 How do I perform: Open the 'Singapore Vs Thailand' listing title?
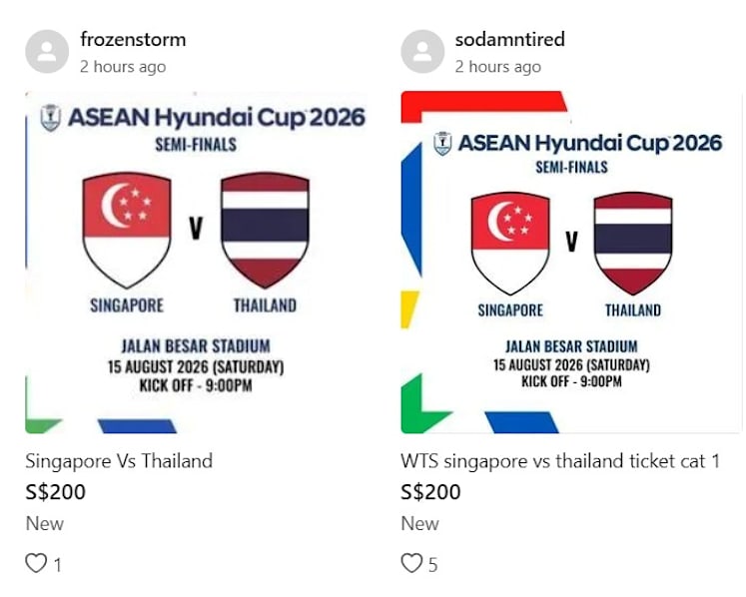coord(119,461)
